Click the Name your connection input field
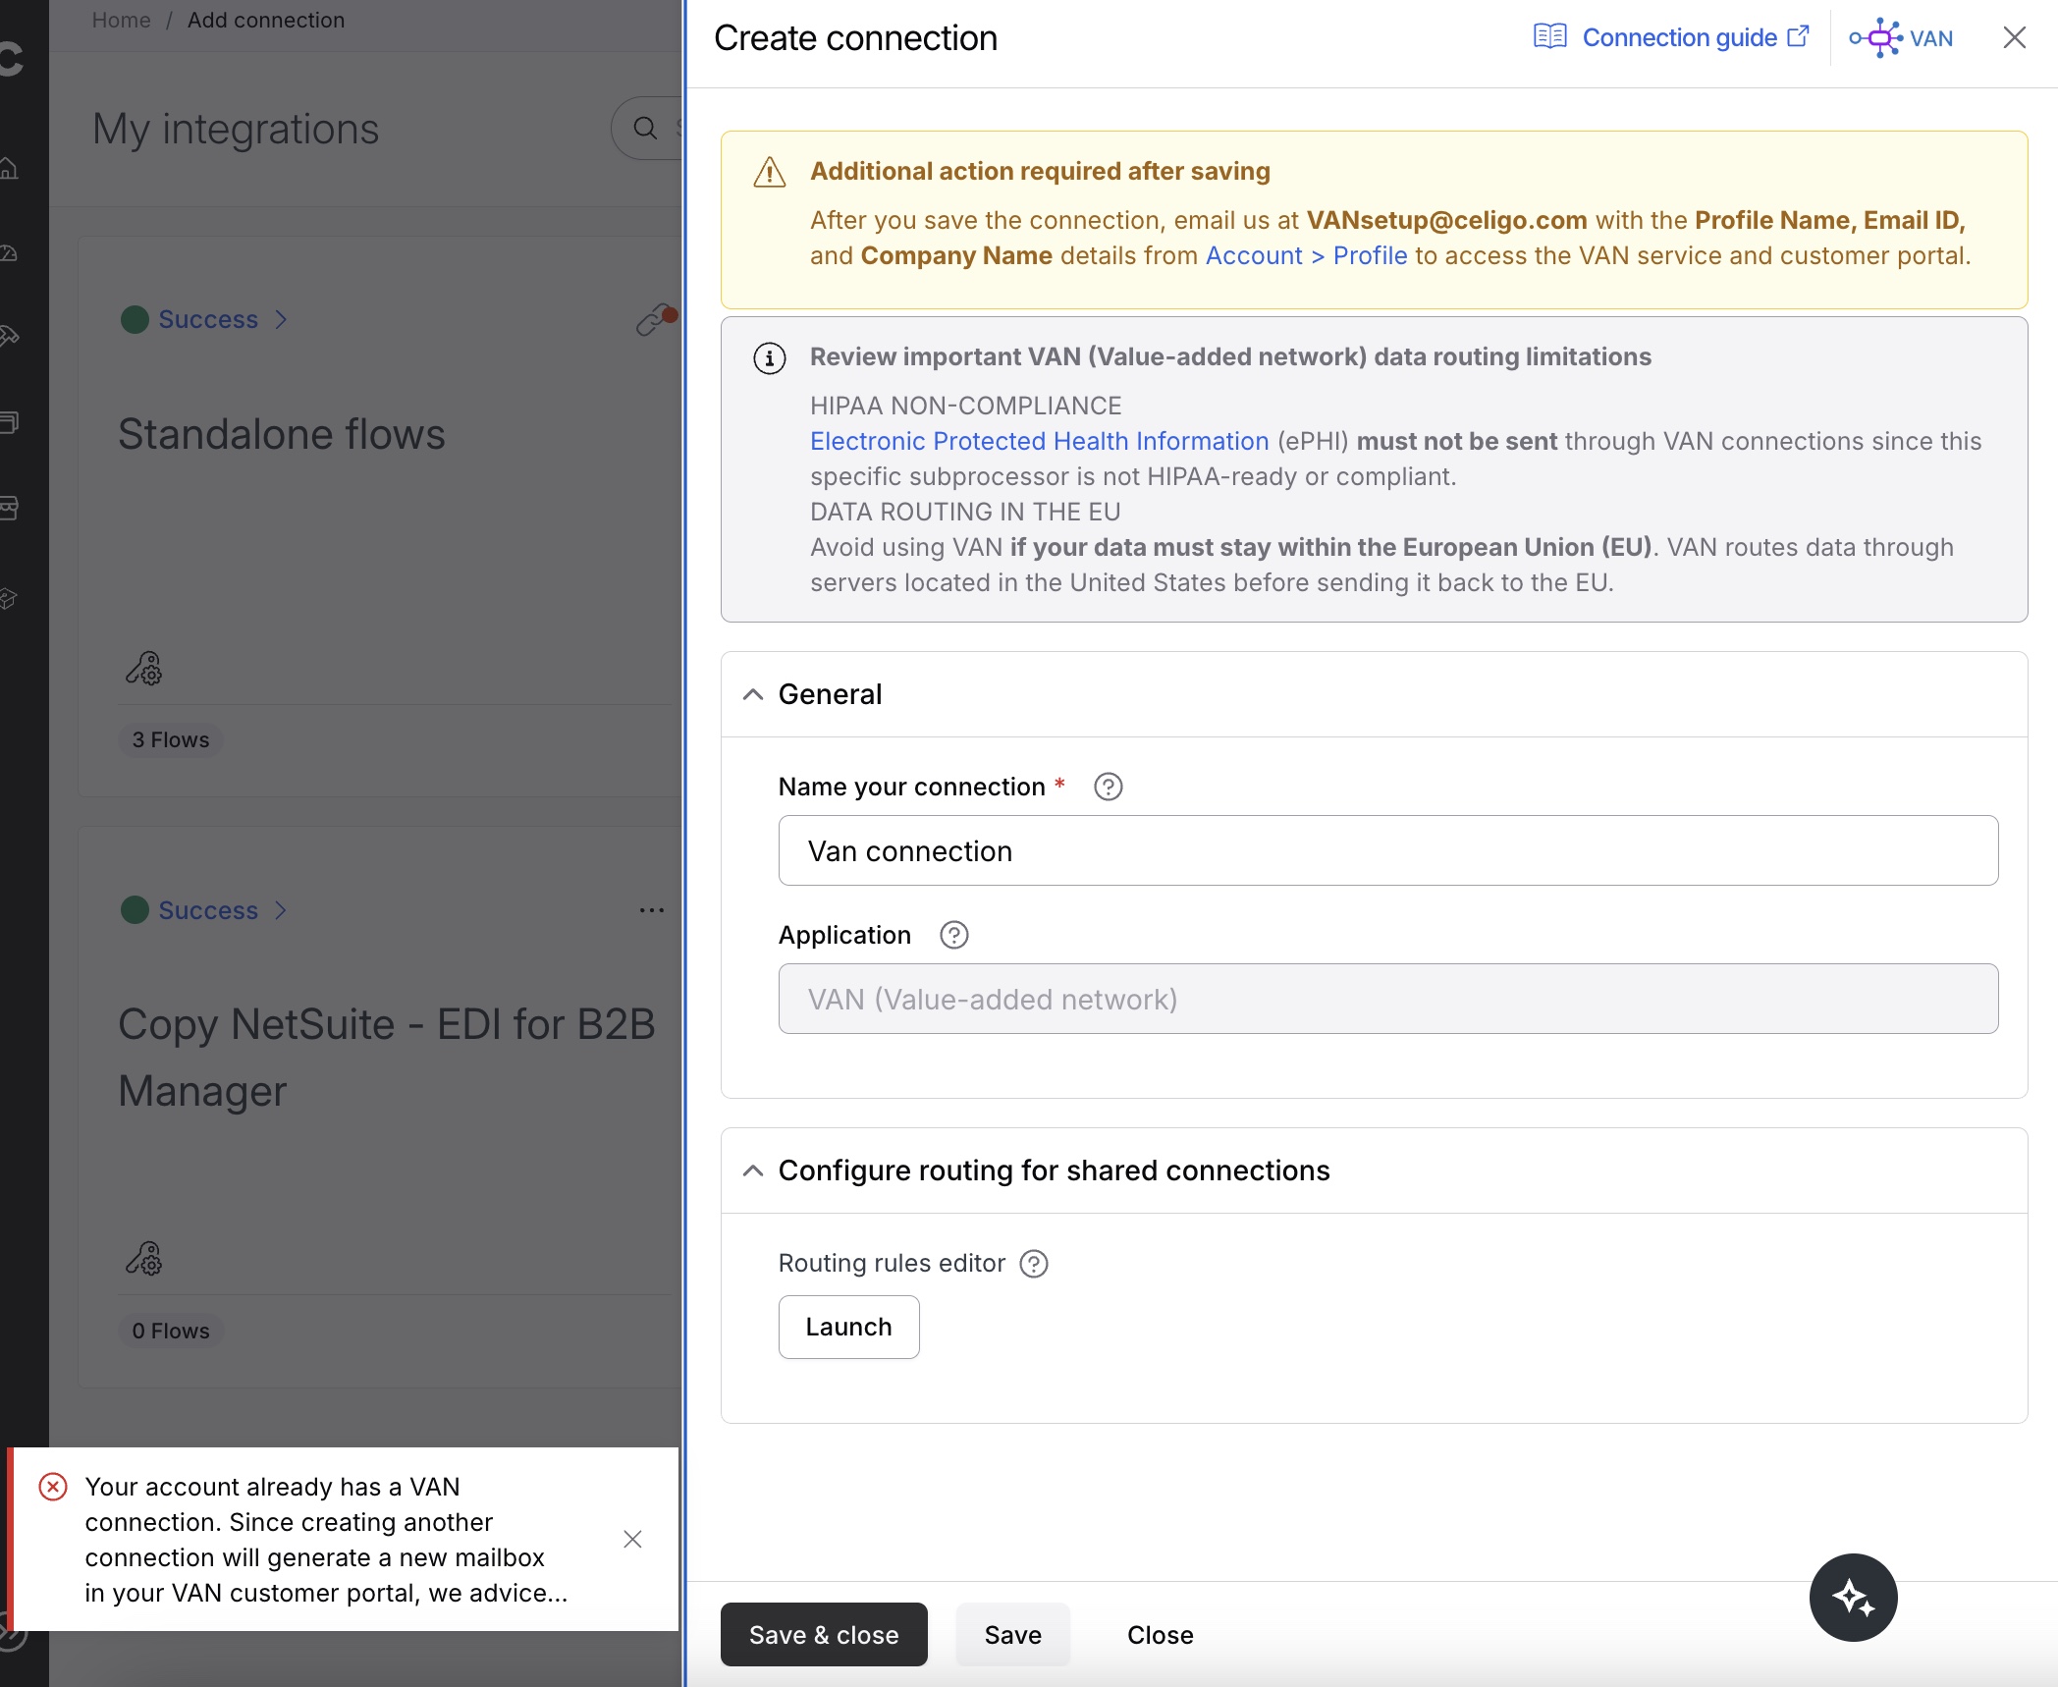The width and height of the screenshot is (2058, 1687). click(x=1388, y=850)
